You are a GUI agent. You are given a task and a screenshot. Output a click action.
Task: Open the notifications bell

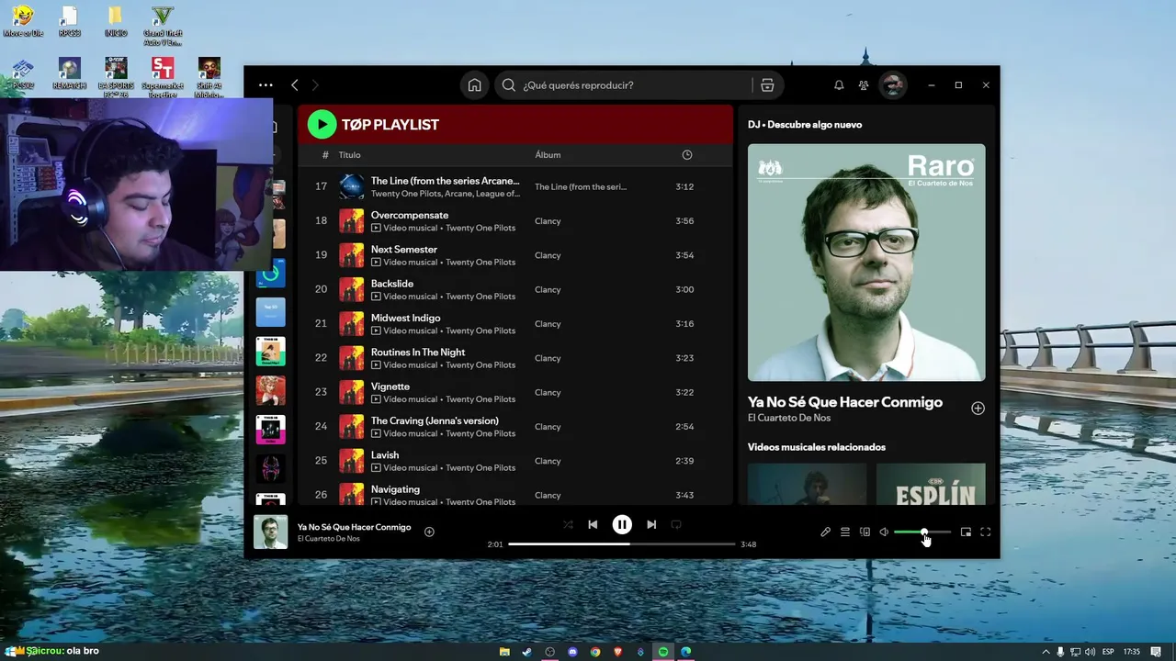(x=839, y=85)
